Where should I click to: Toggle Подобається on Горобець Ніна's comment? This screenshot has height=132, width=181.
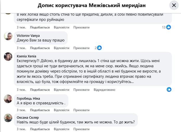pos(40,111)
